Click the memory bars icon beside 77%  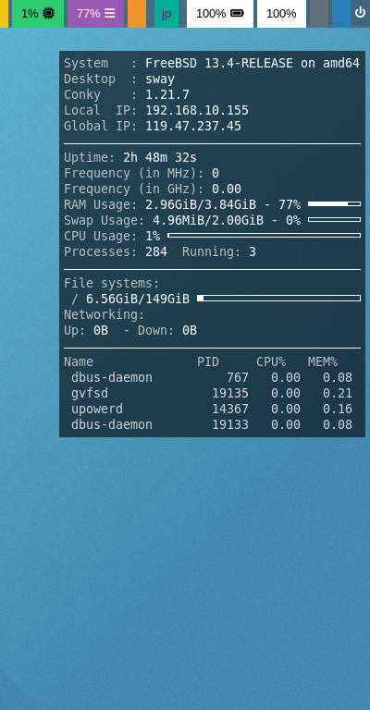pyautogui.click(x=109, y=13)
